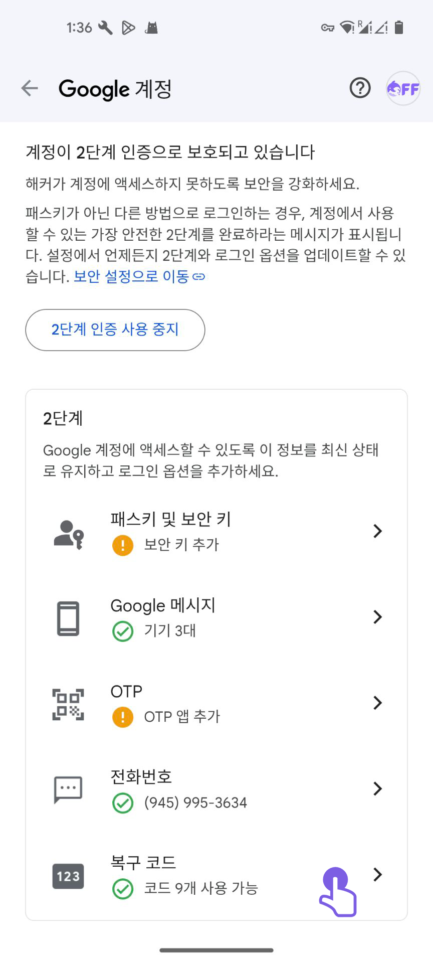Image resolution: width=433 pixels, height=963 pixels.
Task: Expand the 복구 코드 row chevron
Action: pos(378,874)
